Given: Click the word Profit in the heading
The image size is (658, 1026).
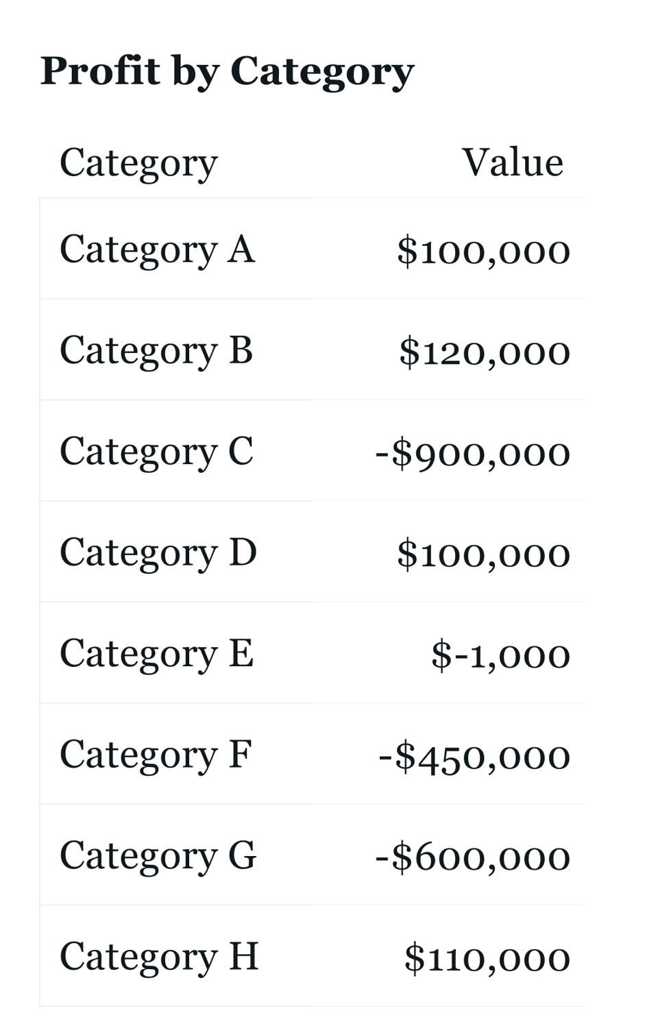Looking at the screenshot, I should [x=100, y=71].
